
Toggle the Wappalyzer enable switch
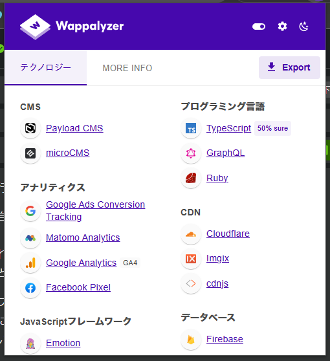click(259, 27)
